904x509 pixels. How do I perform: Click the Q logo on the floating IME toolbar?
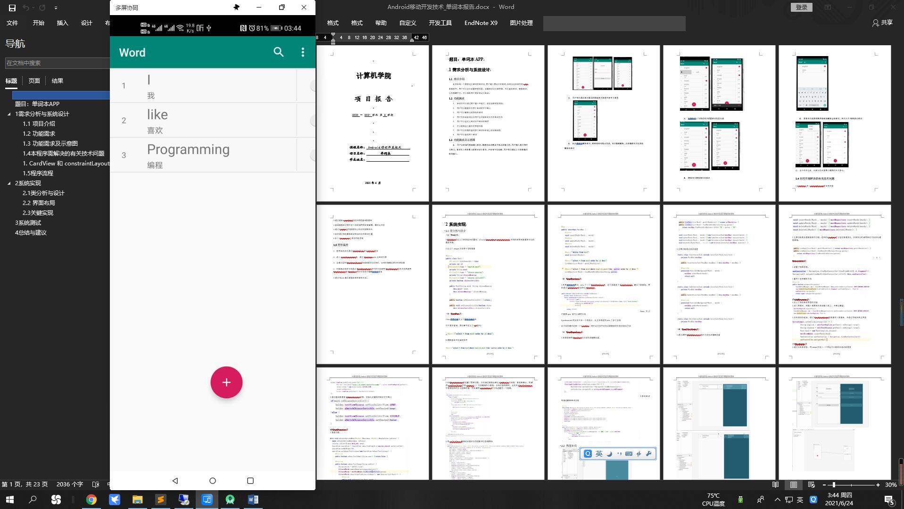click(x=588, y=453)
